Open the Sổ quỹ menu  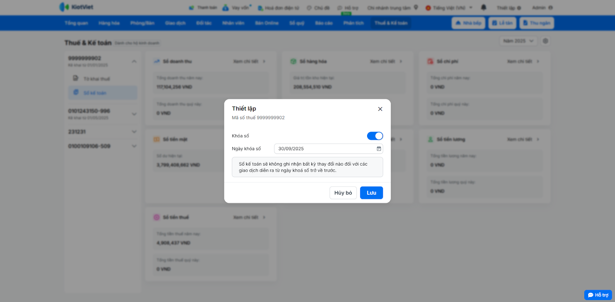coord(297,23)
